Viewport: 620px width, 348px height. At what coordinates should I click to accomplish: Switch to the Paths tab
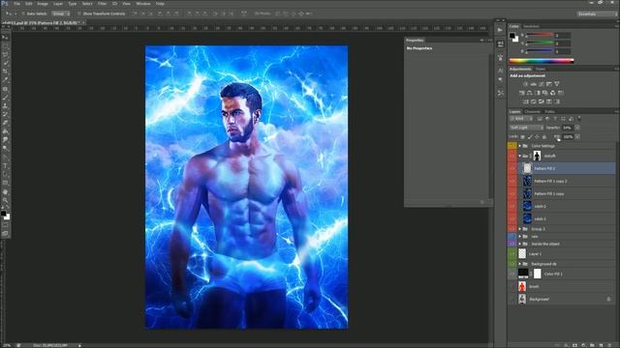click(x=549, y=112)
